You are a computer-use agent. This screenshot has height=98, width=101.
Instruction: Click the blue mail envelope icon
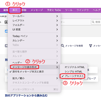click(x=6, y=31)
